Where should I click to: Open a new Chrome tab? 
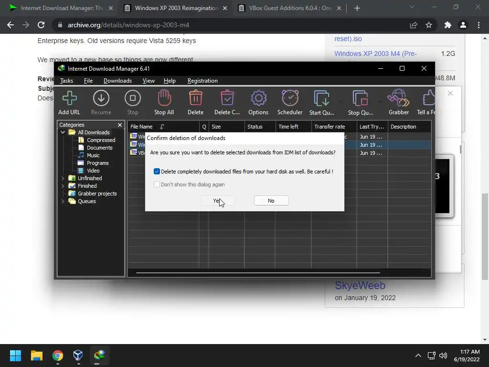pyautogui.click(x=357, y=8)
